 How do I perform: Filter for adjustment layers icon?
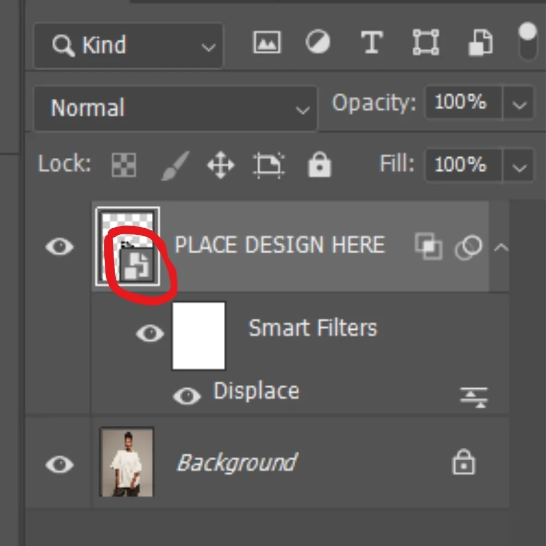[x=318, y=42]
